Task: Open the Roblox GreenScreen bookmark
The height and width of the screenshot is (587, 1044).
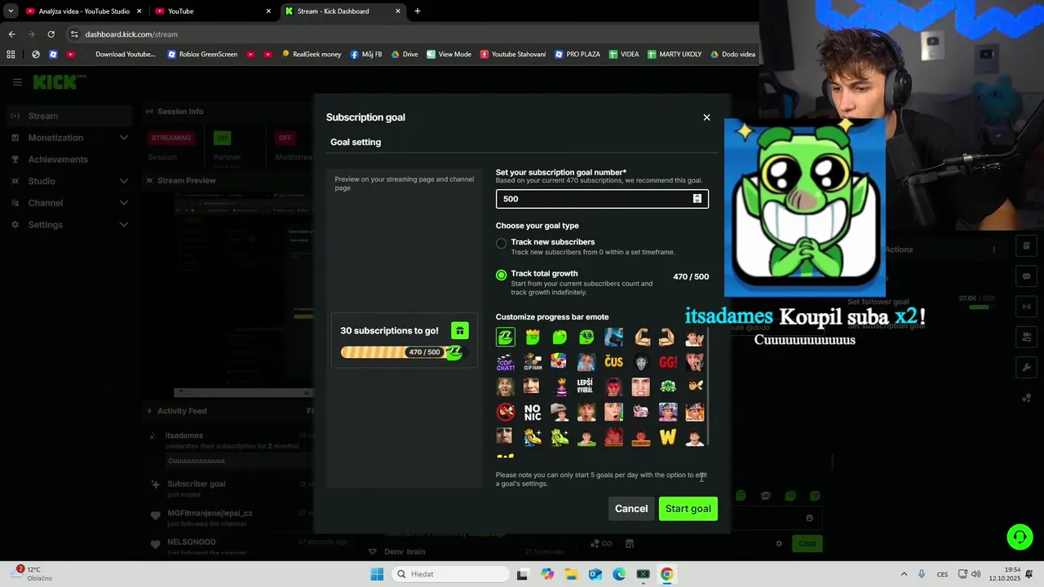Action: click(x=202, y=55)
